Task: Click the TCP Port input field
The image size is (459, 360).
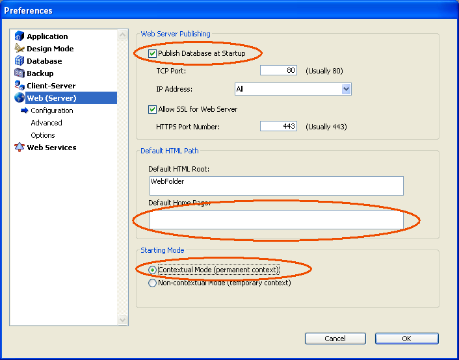Action: pyautogui.click(x=278, y=71)
